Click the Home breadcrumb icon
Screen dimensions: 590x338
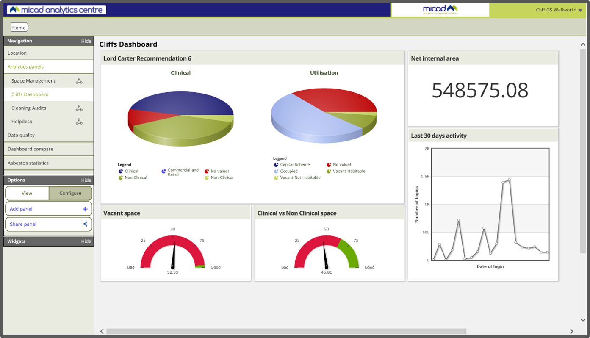(19, 27)
